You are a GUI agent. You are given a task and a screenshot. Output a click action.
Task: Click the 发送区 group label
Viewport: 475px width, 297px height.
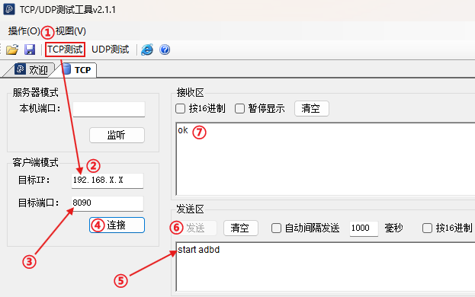tap(191, 209)
